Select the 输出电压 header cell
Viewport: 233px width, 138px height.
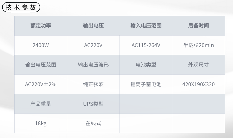pyautogui.click(x=93, y=26)
